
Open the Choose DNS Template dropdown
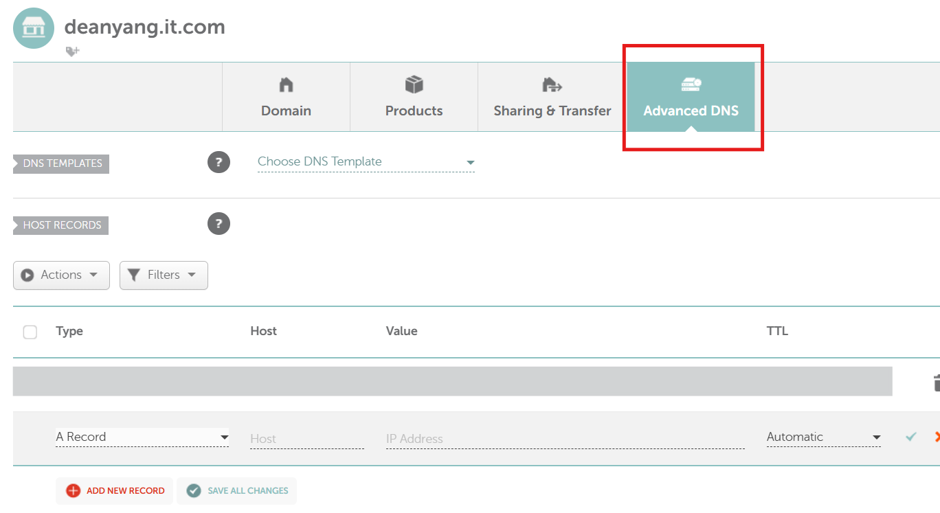(x=366, y=162)
